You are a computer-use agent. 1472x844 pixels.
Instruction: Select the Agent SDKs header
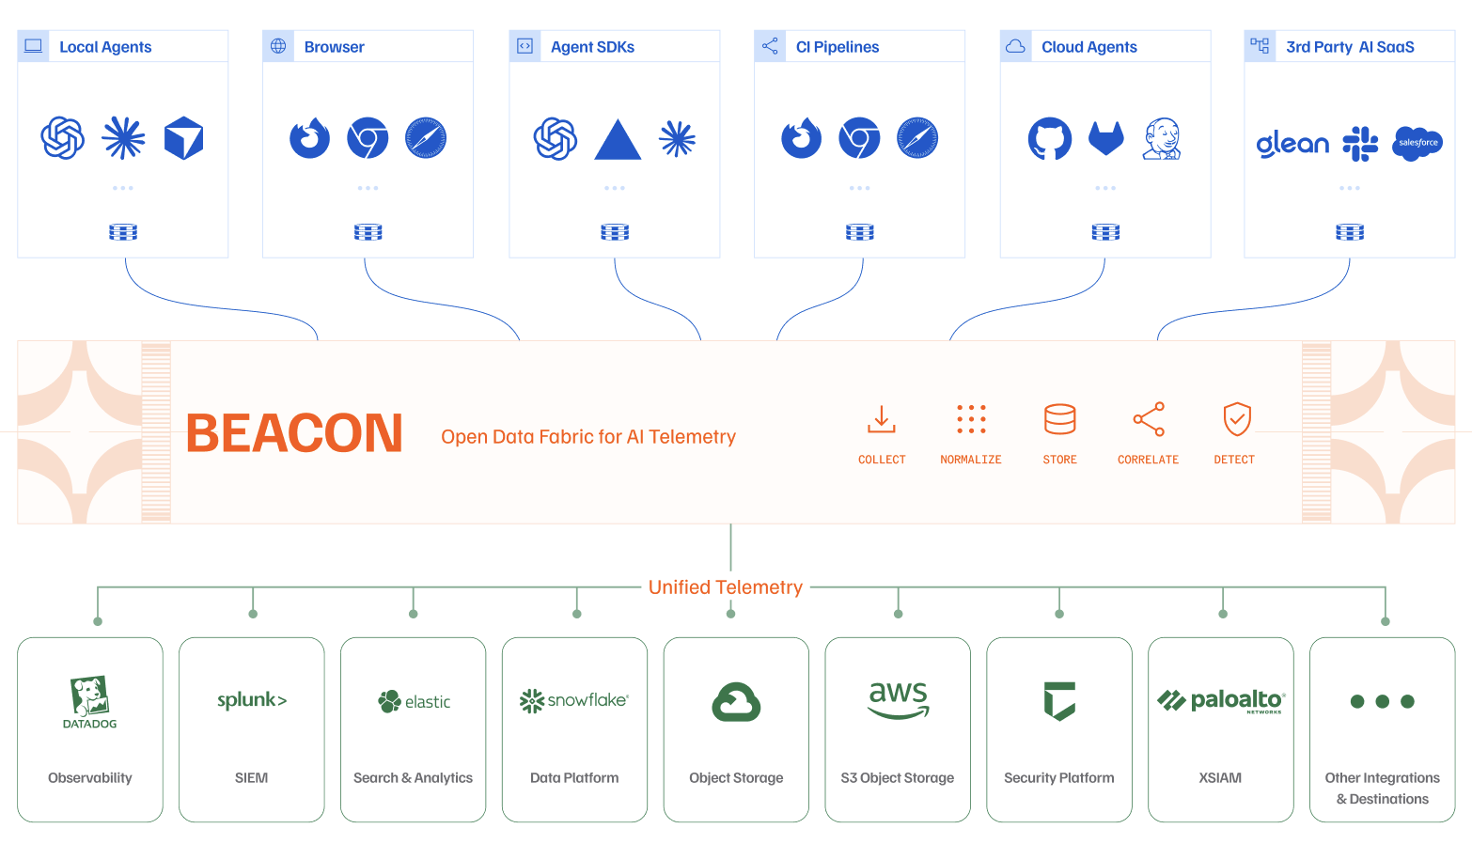[x=615, y=46]
